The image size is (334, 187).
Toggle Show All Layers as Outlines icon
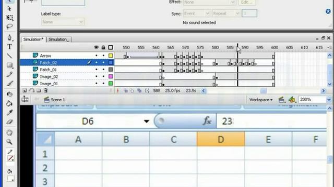110,47
